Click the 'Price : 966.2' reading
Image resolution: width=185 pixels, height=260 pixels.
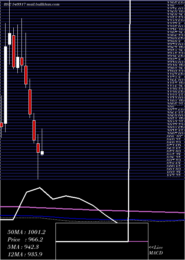tap(26, 240)
